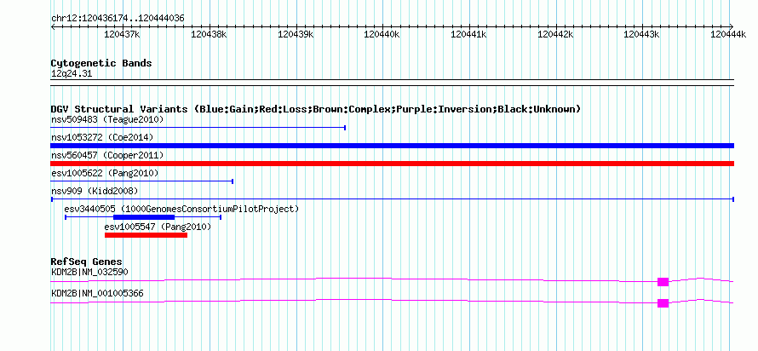This screenshot has height=351, width=758.
Task: Click the thin blue nsv909 variant line
Action: (x=393, y=199)
